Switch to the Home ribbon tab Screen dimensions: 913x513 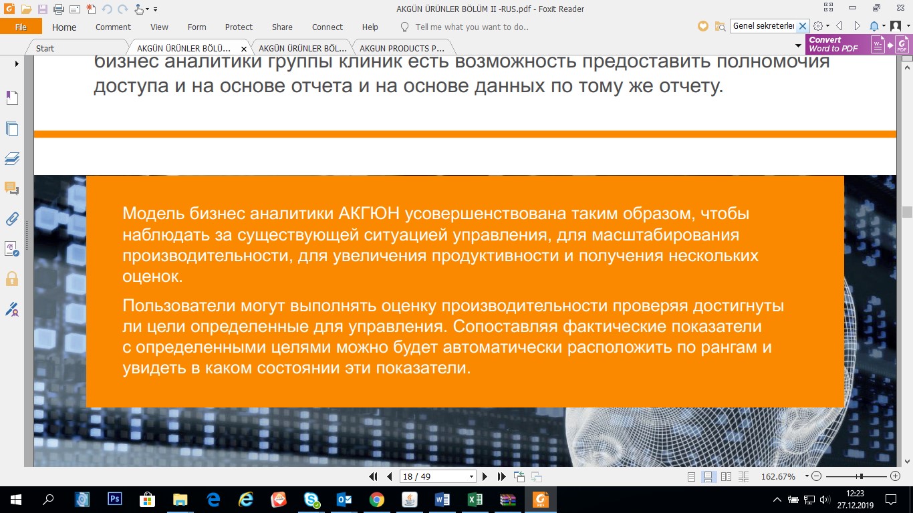click(64, 27)
